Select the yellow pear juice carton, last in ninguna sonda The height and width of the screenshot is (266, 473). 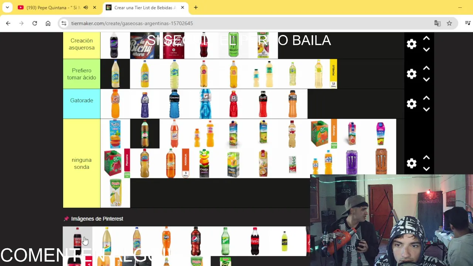click(x=115, y=193)
